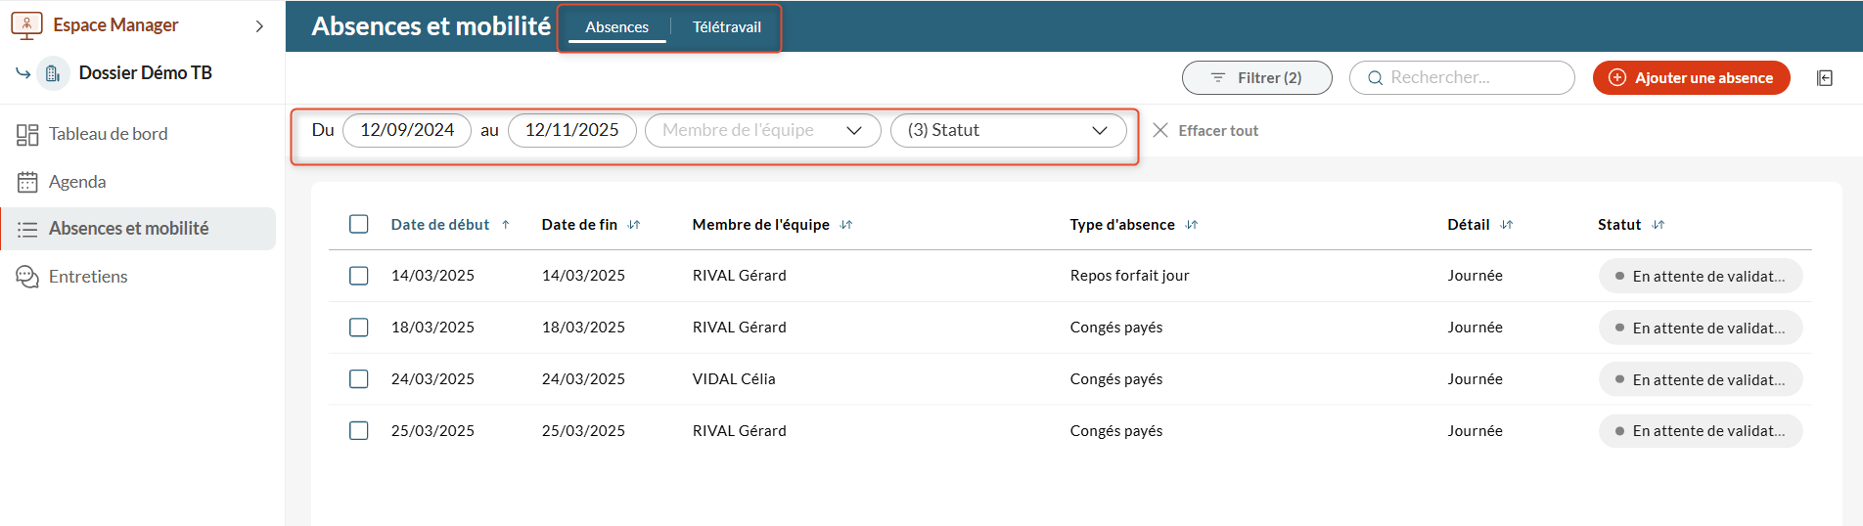Check the row dated 14/03/2025
Image resolution: width=1863 pixels, height=526 pixels.
(x=359, y=276)
